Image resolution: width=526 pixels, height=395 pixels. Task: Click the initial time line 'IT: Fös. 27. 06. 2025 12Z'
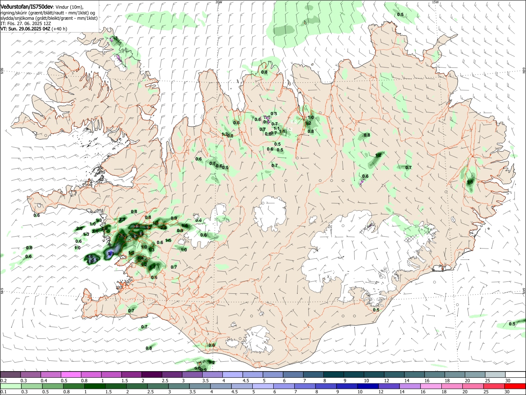tap(25, 23)
